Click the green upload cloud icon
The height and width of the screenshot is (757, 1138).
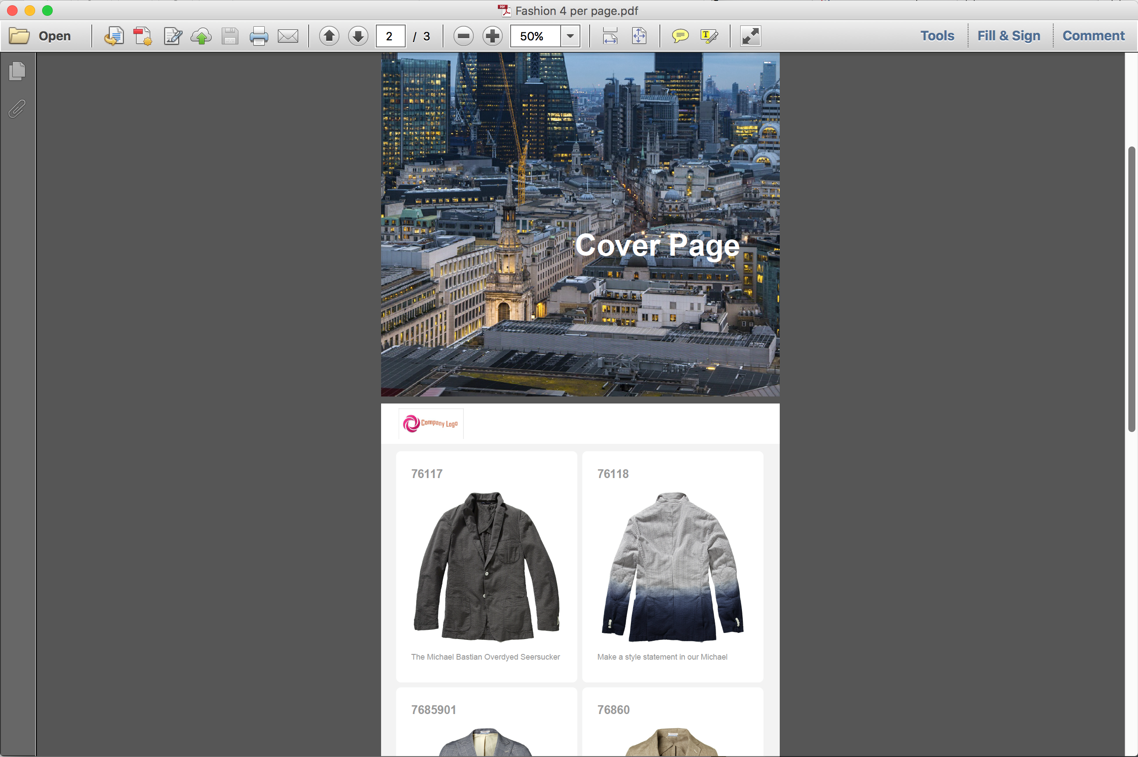(201, 36)
